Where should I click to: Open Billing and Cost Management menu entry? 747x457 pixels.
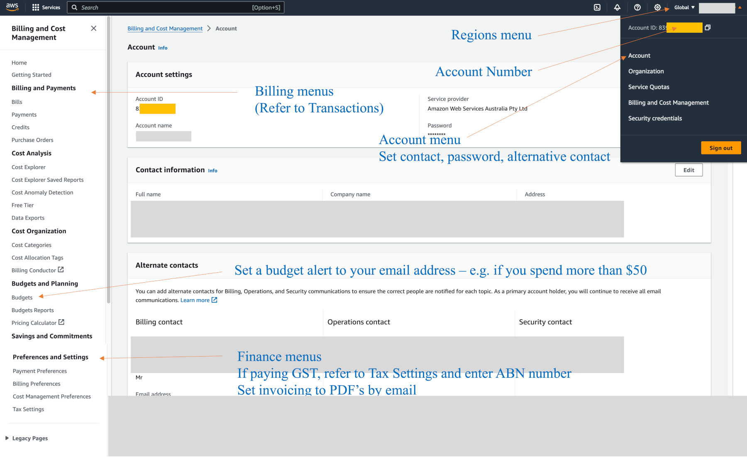click(x=668, y=103)
